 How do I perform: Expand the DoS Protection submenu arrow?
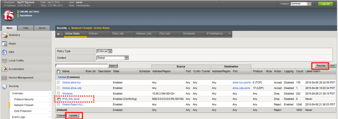point(50,111)
